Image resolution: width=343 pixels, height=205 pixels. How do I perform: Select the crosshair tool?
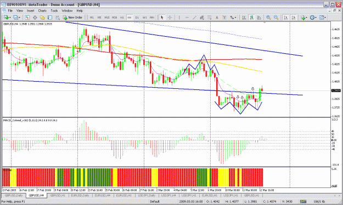[170, 18]
